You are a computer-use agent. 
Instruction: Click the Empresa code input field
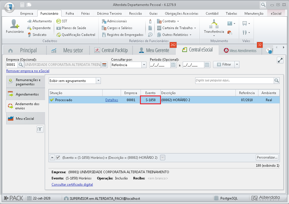[x=12, y=65]
